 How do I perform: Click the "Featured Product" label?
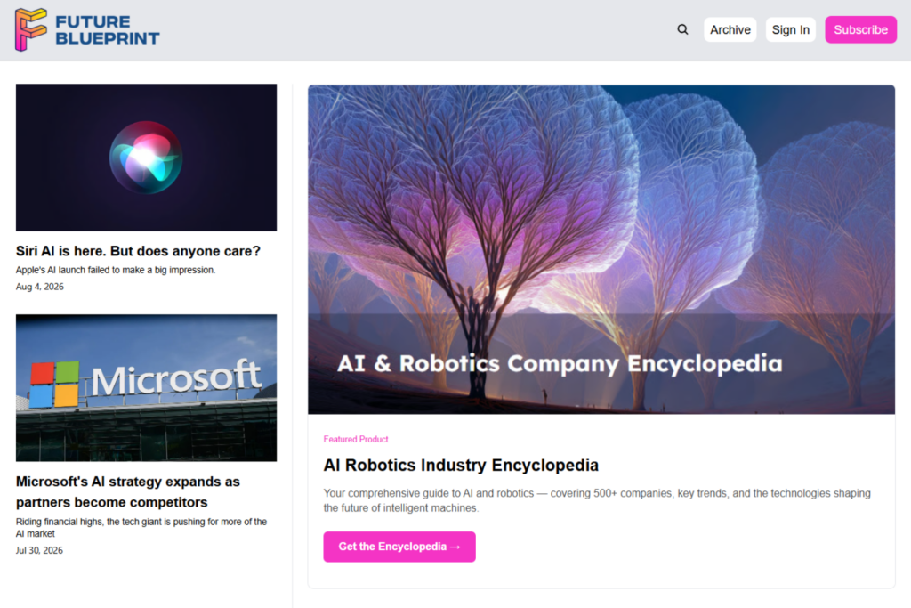356,440
